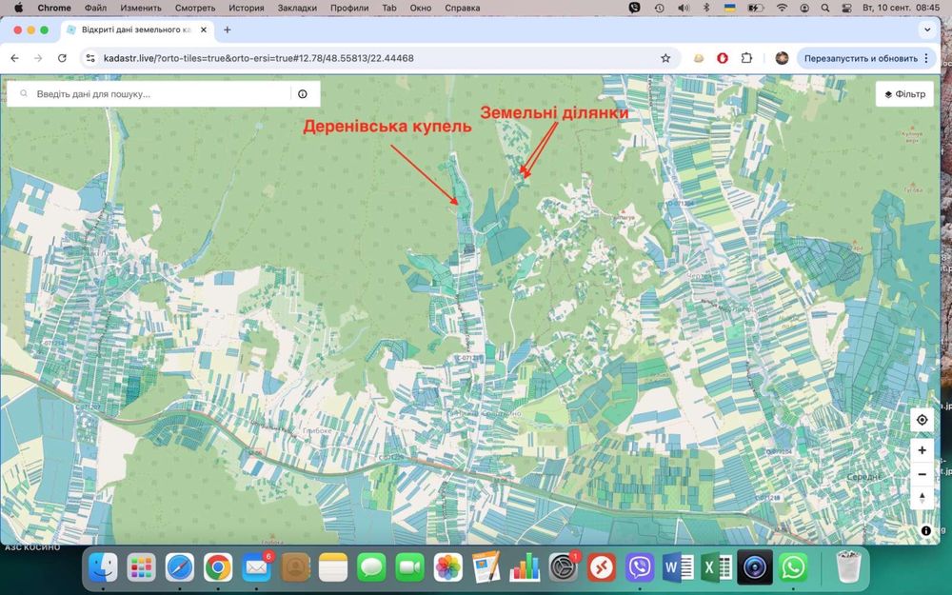Open the История menu

(x=247, y=8)
